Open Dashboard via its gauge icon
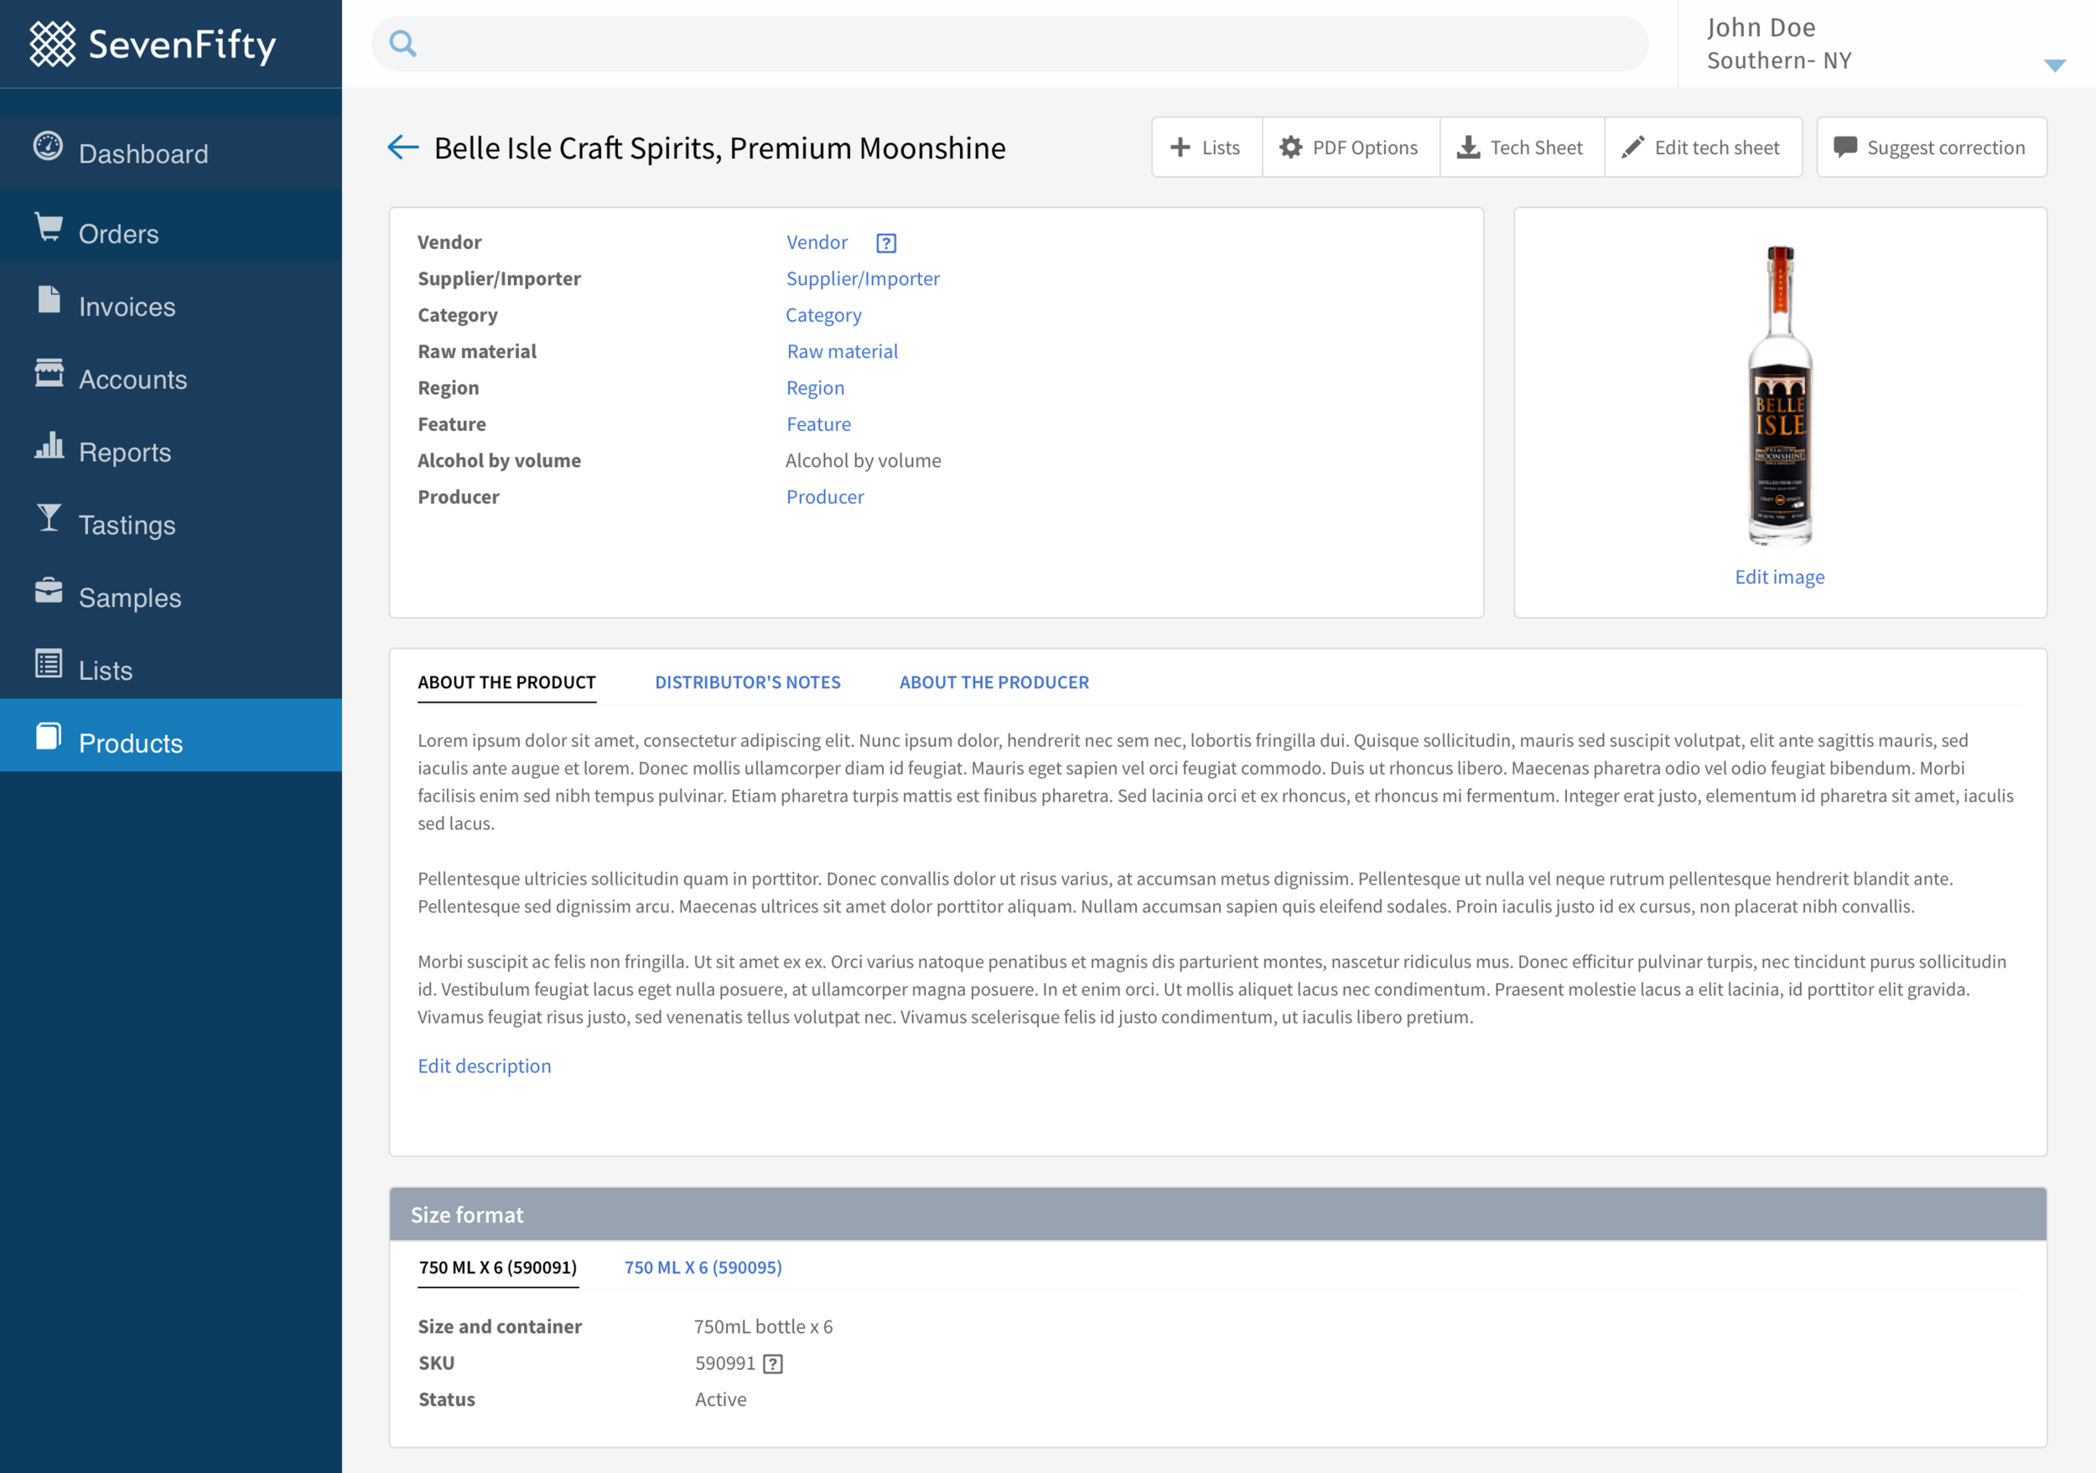This screenshot has width=2096, height=1473. click(x=49, y=146)
